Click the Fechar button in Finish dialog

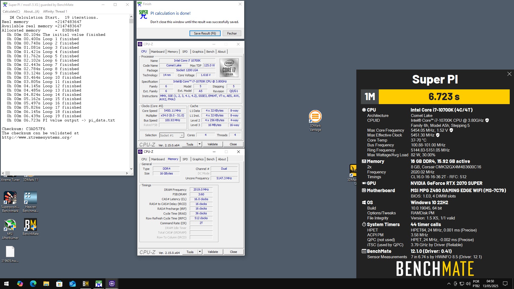(232, 33)
